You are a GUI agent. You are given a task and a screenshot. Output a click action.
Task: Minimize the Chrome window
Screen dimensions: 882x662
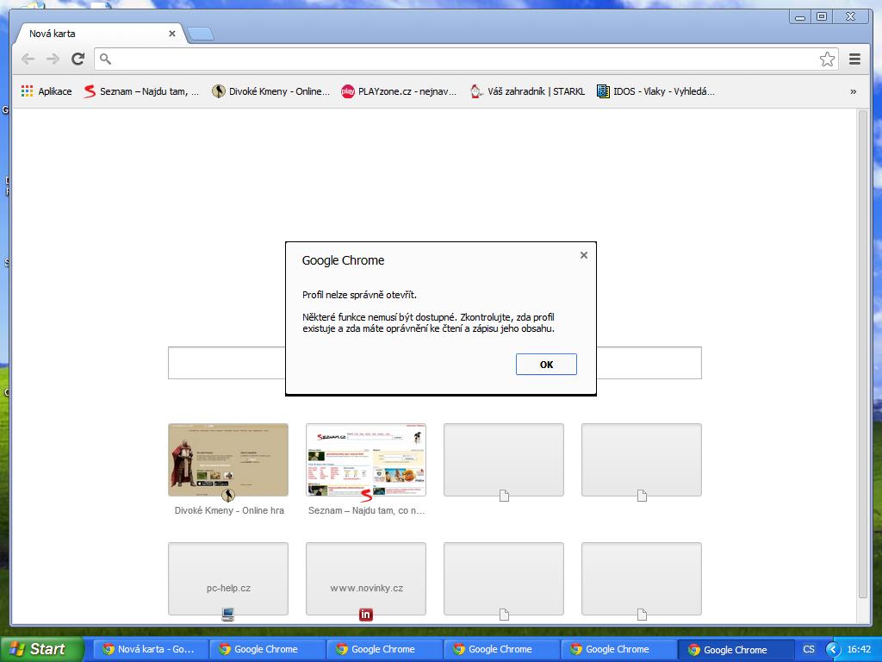pyautogui.click(x=800, y=17)
